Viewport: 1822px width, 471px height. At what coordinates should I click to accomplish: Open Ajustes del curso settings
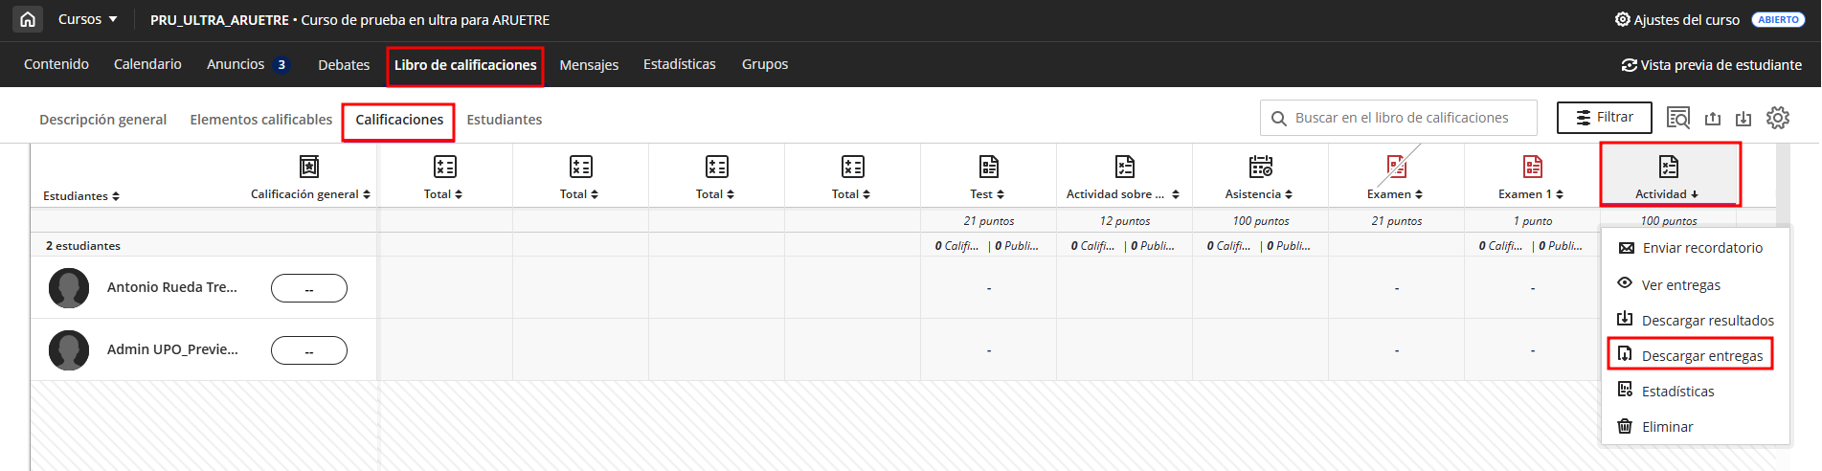[x=1677, y=19]
